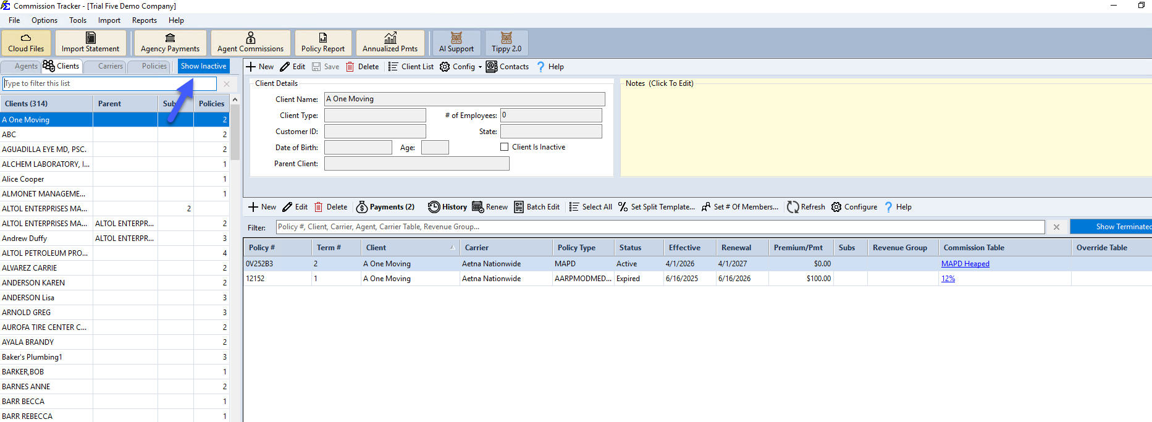View policy History

point(447,207)
